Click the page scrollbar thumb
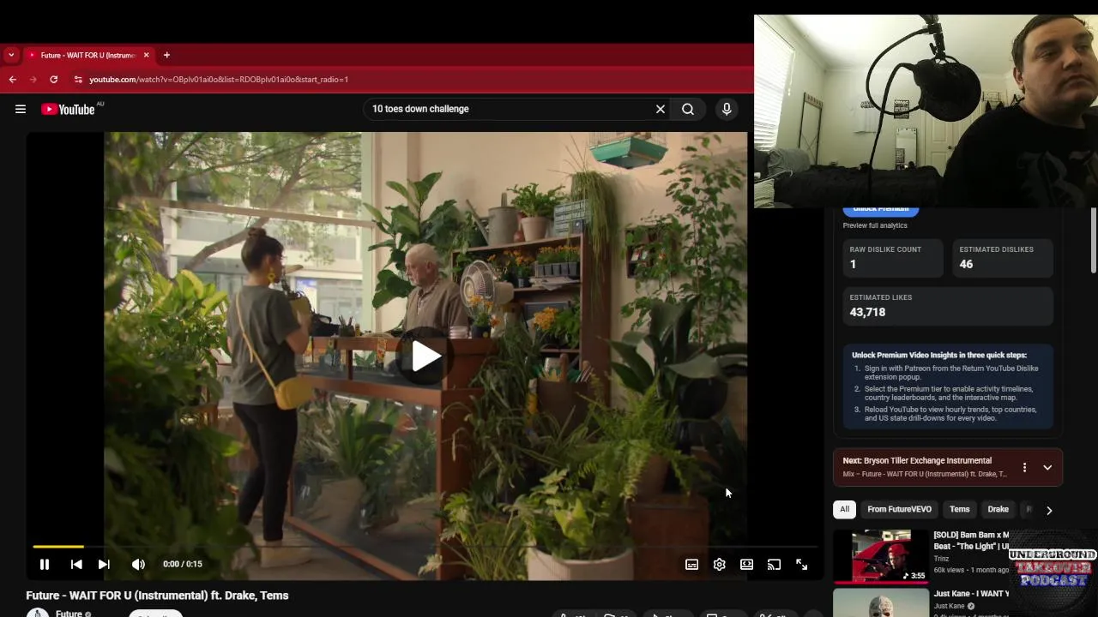This screenshot has width=1098, height=617. 1093,240
